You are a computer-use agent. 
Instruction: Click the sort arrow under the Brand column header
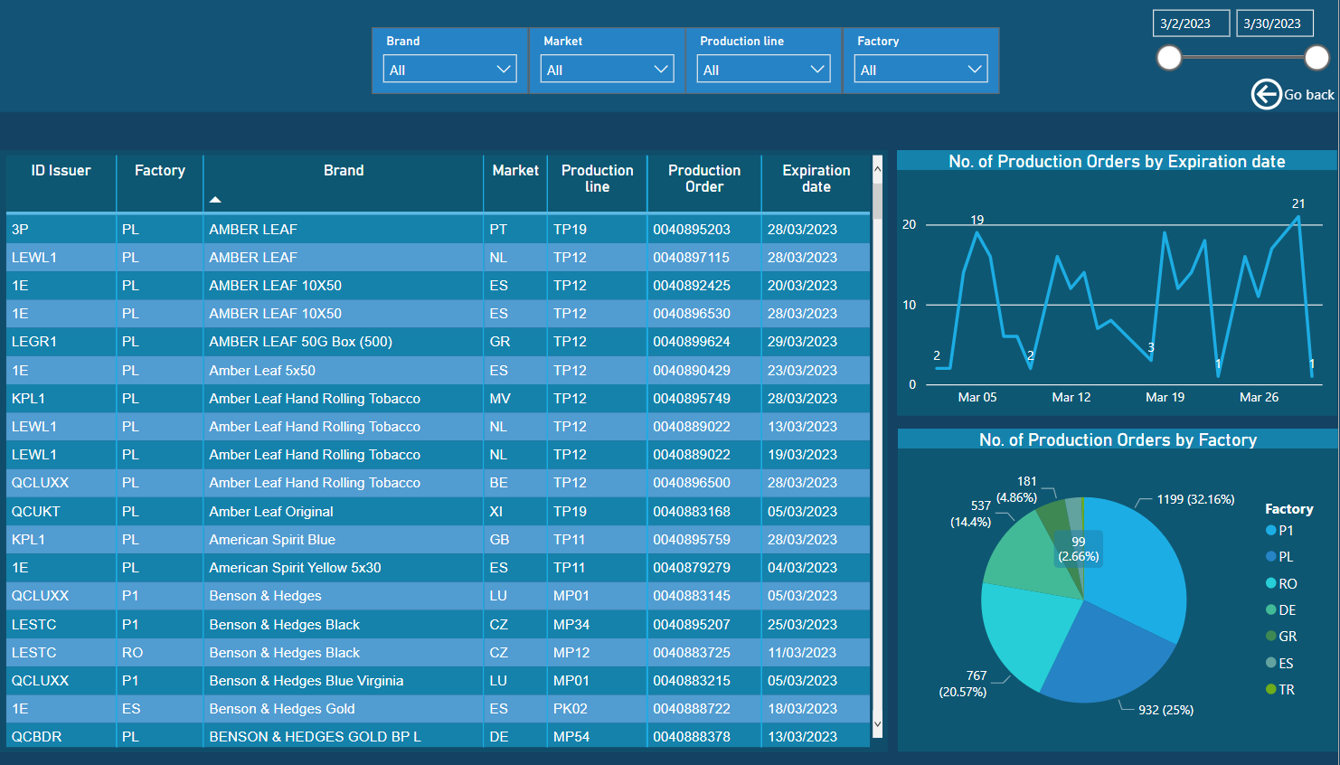point(215,200)
